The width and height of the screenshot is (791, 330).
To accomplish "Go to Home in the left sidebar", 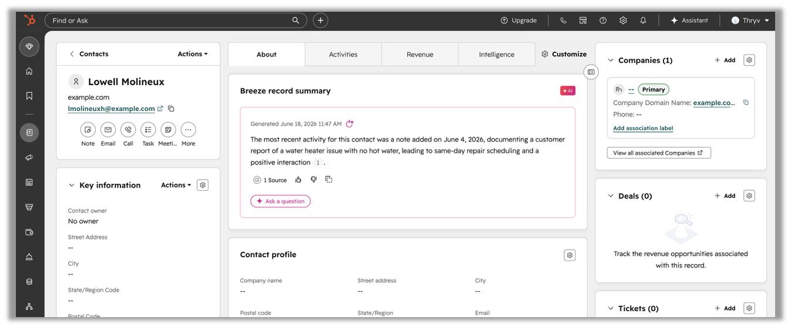I will [x=29, y=71].
